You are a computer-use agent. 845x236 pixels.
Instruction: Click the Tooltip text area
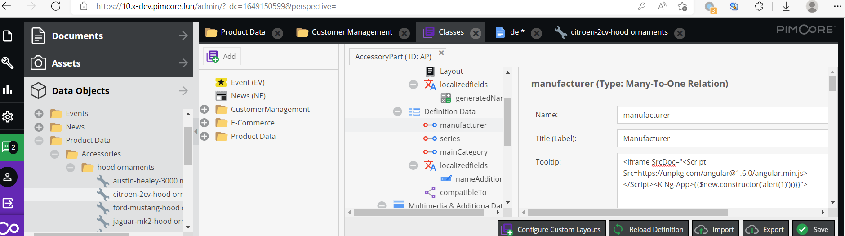[723, 180]
